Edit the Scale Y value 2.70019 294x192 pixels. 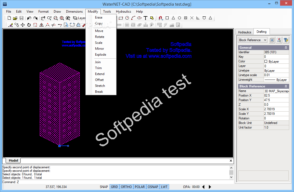[276, 114]
